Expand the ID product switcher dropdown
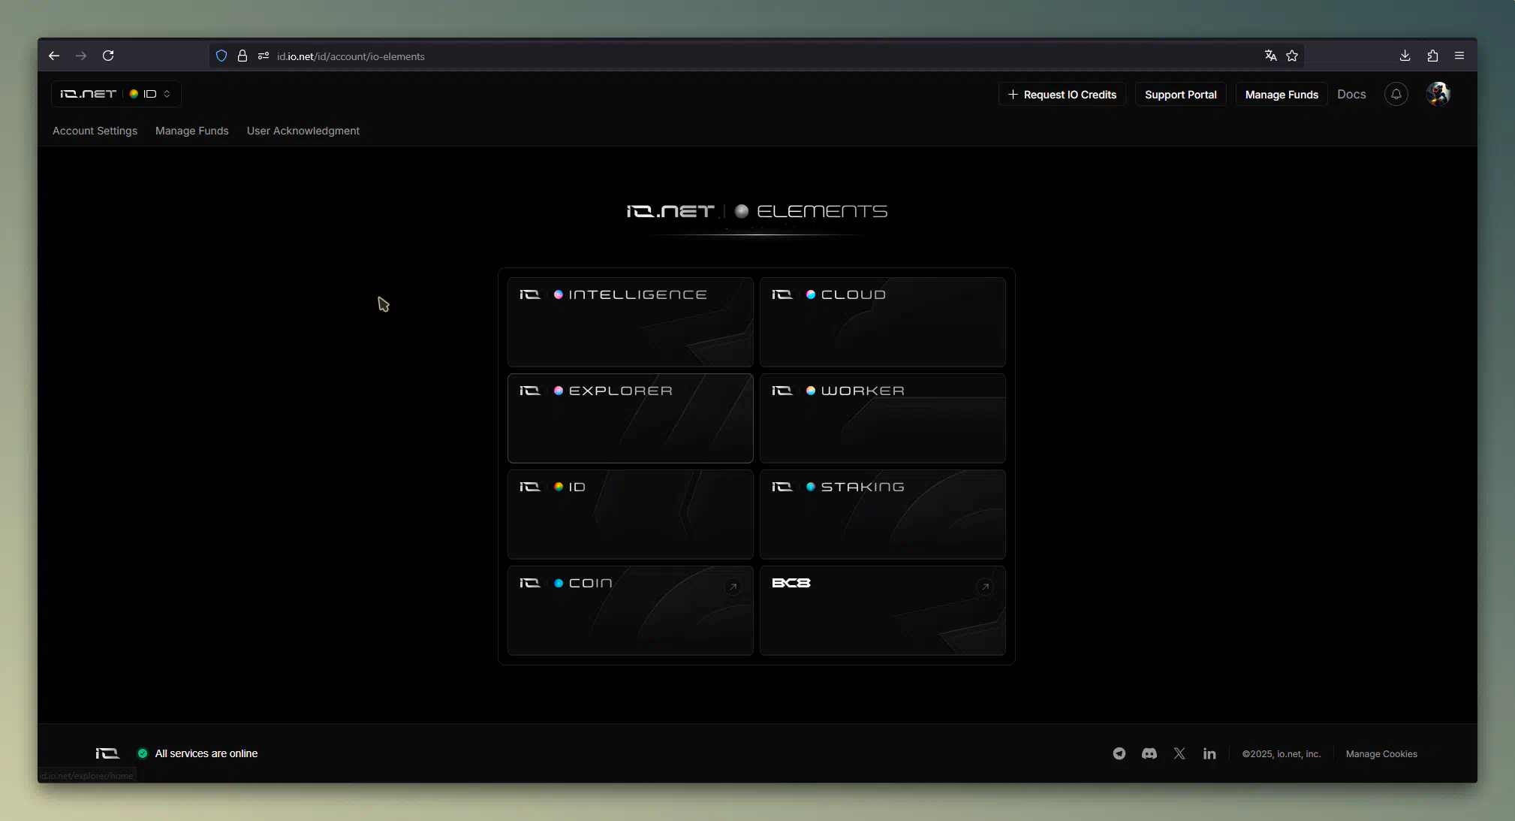This screenshot has height=821, width=1515. pos(151,94)
